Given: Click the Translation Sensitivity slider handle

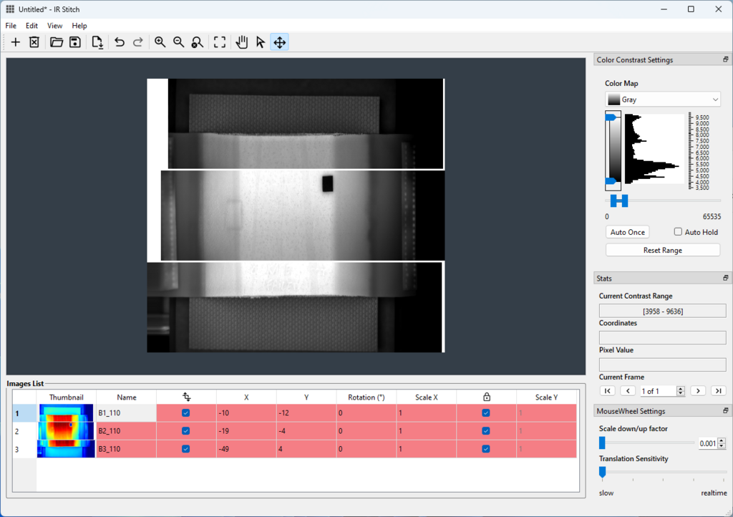Looking at the screenshot, I should [x=602, y=472].
